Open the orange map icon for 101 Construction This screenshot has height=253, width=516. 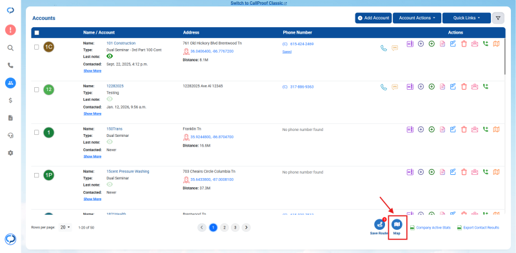pos(496,43)
